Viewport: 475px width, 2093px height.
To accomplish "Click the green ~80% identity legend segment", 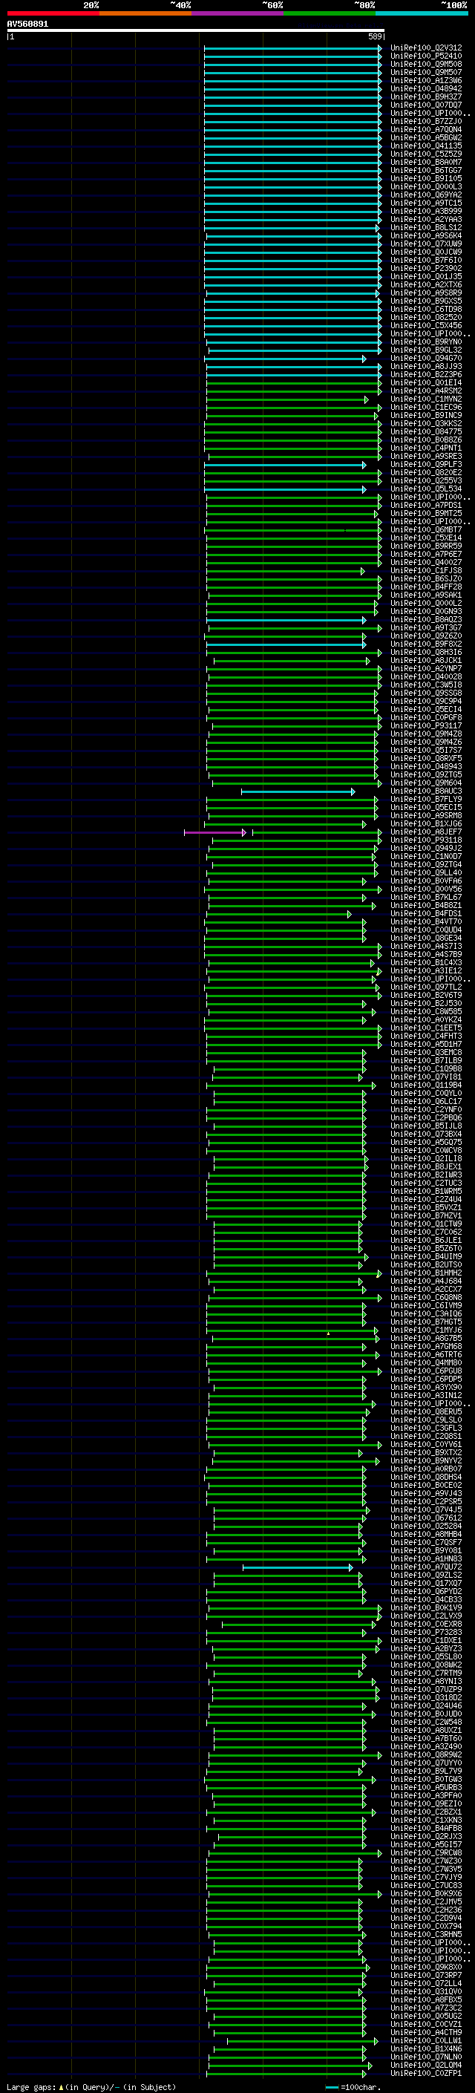I will (x=330, y=13).
